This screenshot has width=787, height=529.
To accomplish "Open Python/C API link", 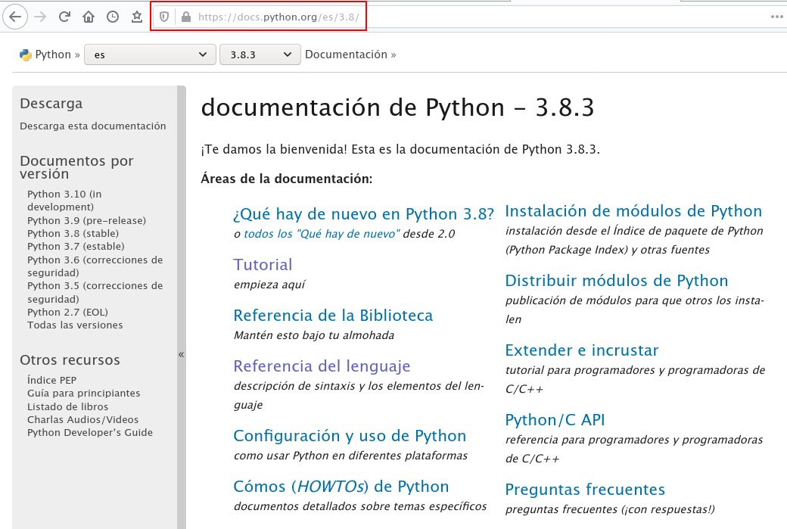I will tap(555, 419).
